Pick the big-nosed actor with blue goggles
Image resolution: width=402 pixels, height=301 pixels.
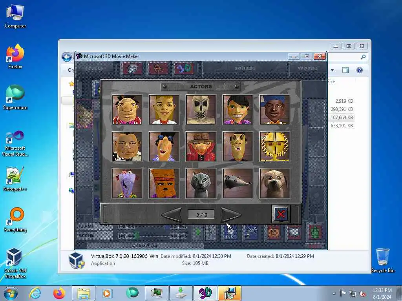(x=164, y=147)
